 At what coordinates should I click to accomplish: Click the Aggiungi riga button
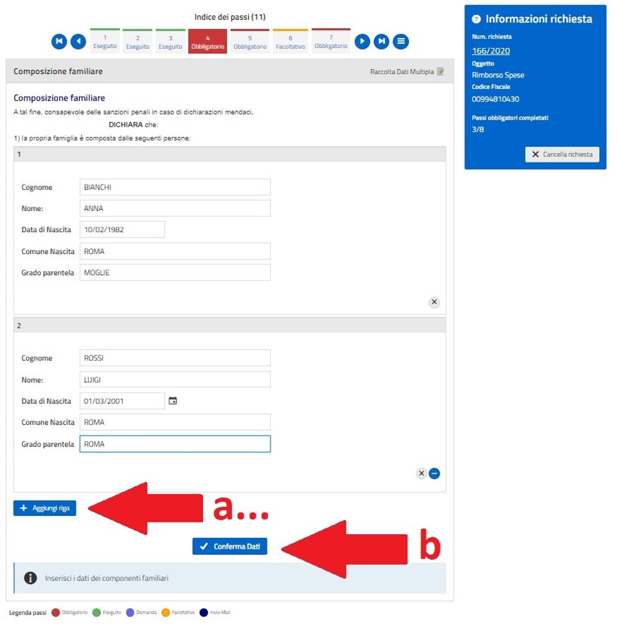[44, 508]
